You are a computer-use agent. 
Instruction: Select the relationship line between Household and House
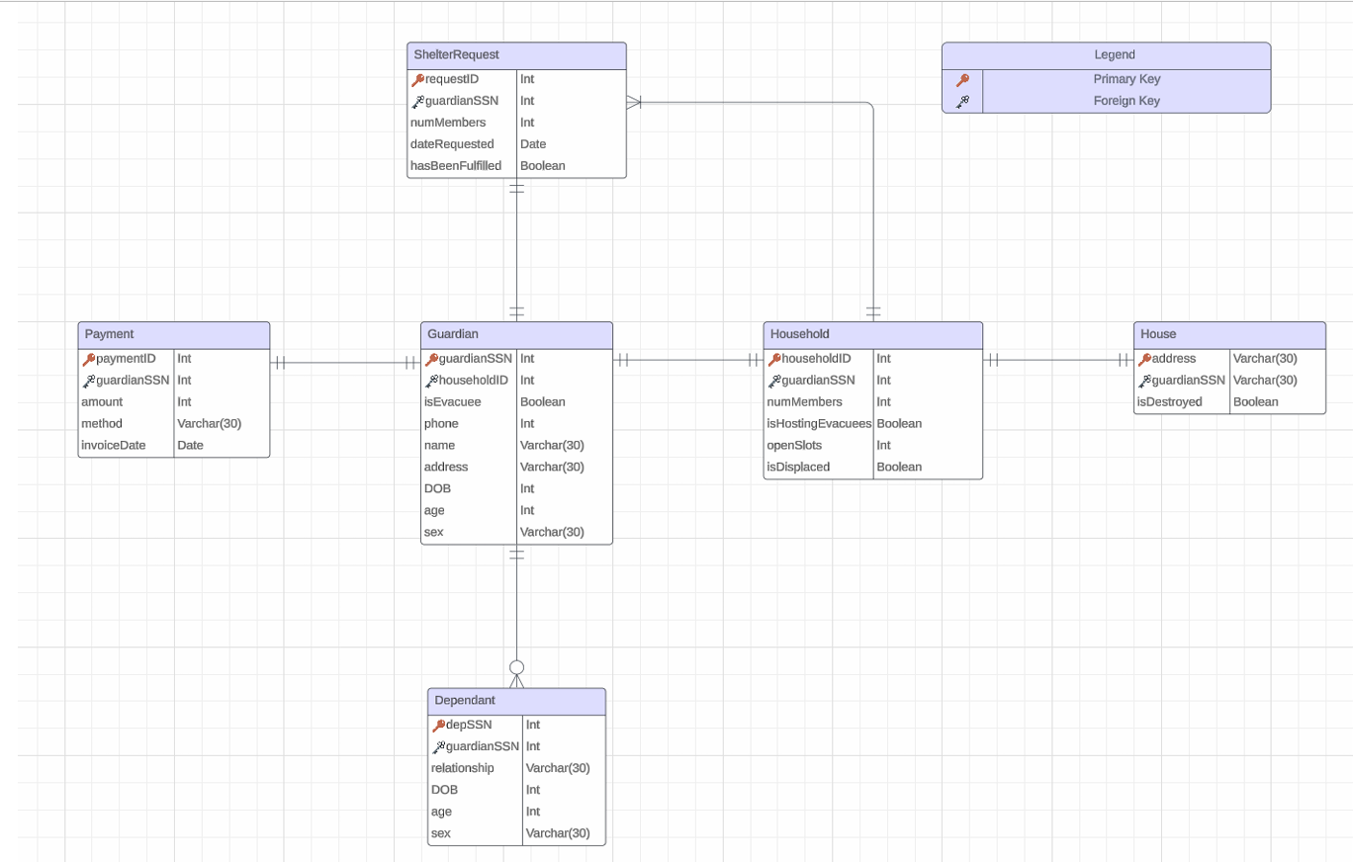click(1058, 360)
